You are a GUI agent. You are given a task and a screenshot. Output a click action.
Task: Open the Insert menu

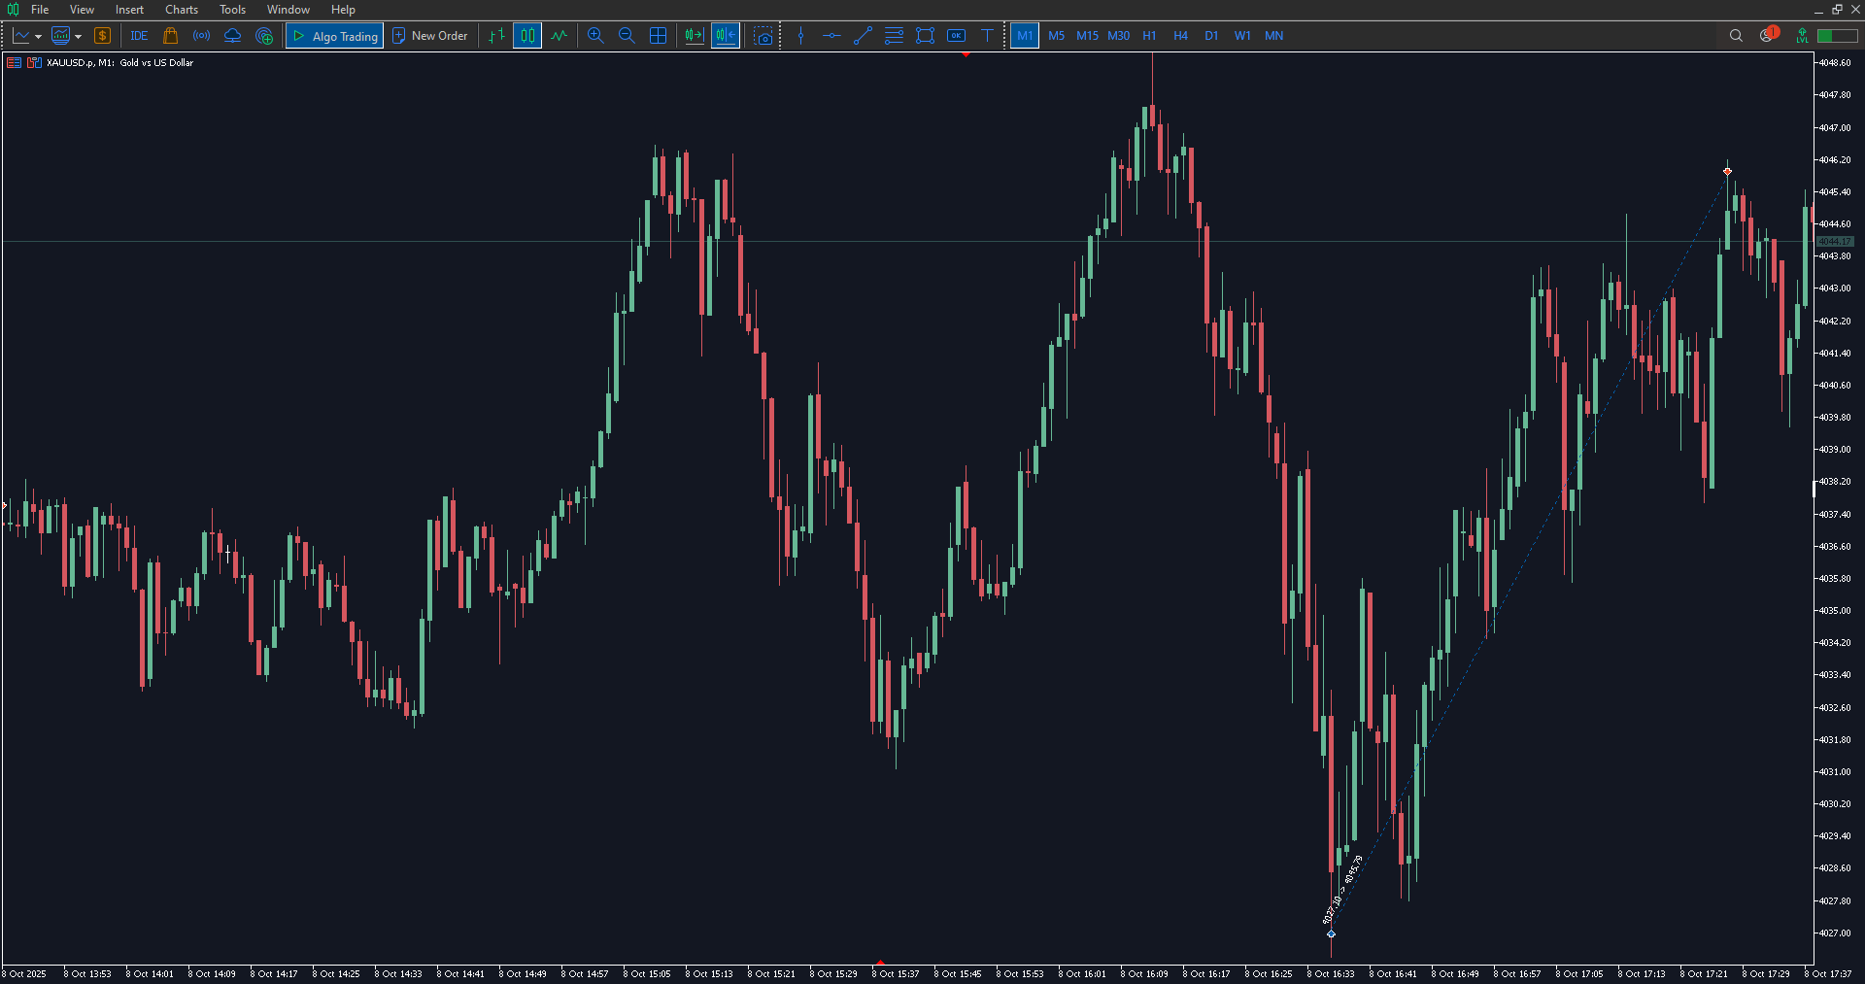pyautogui.click(x=129, y=10)
